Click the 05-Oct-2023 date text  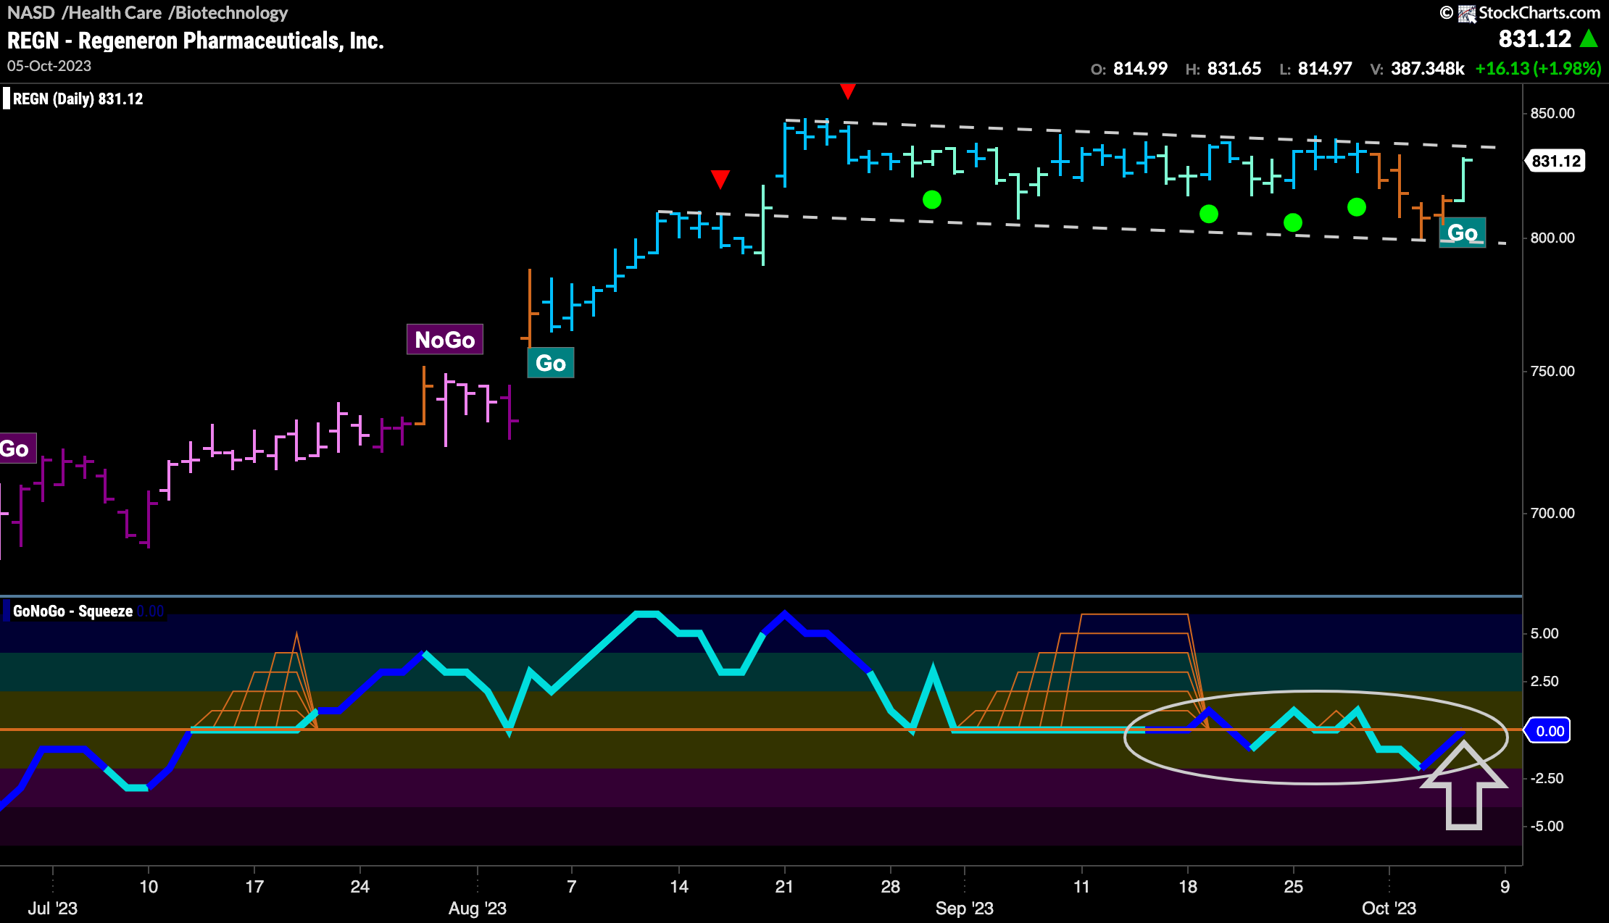click(49, 66)
